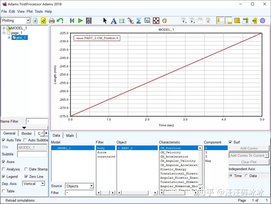Enable the Auto Subtitle checkbox
Viewport: 271px width, 204px height.
click(25, 140)
